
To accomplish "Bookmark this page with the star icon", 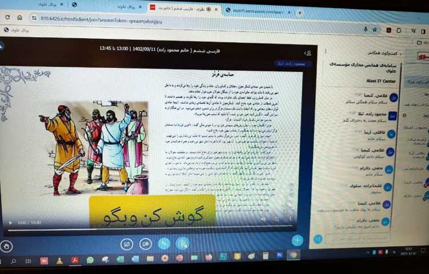I will pos(375,30).
